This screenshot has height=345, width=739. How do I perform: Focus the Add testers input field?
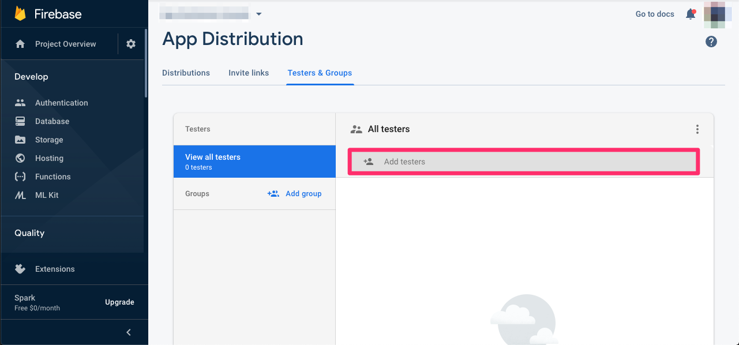click(x=524, y=162)
